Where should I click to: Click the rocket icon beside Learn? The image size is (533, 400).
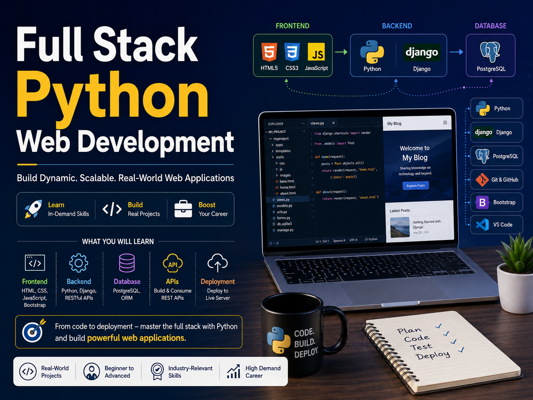pos(33,209)
